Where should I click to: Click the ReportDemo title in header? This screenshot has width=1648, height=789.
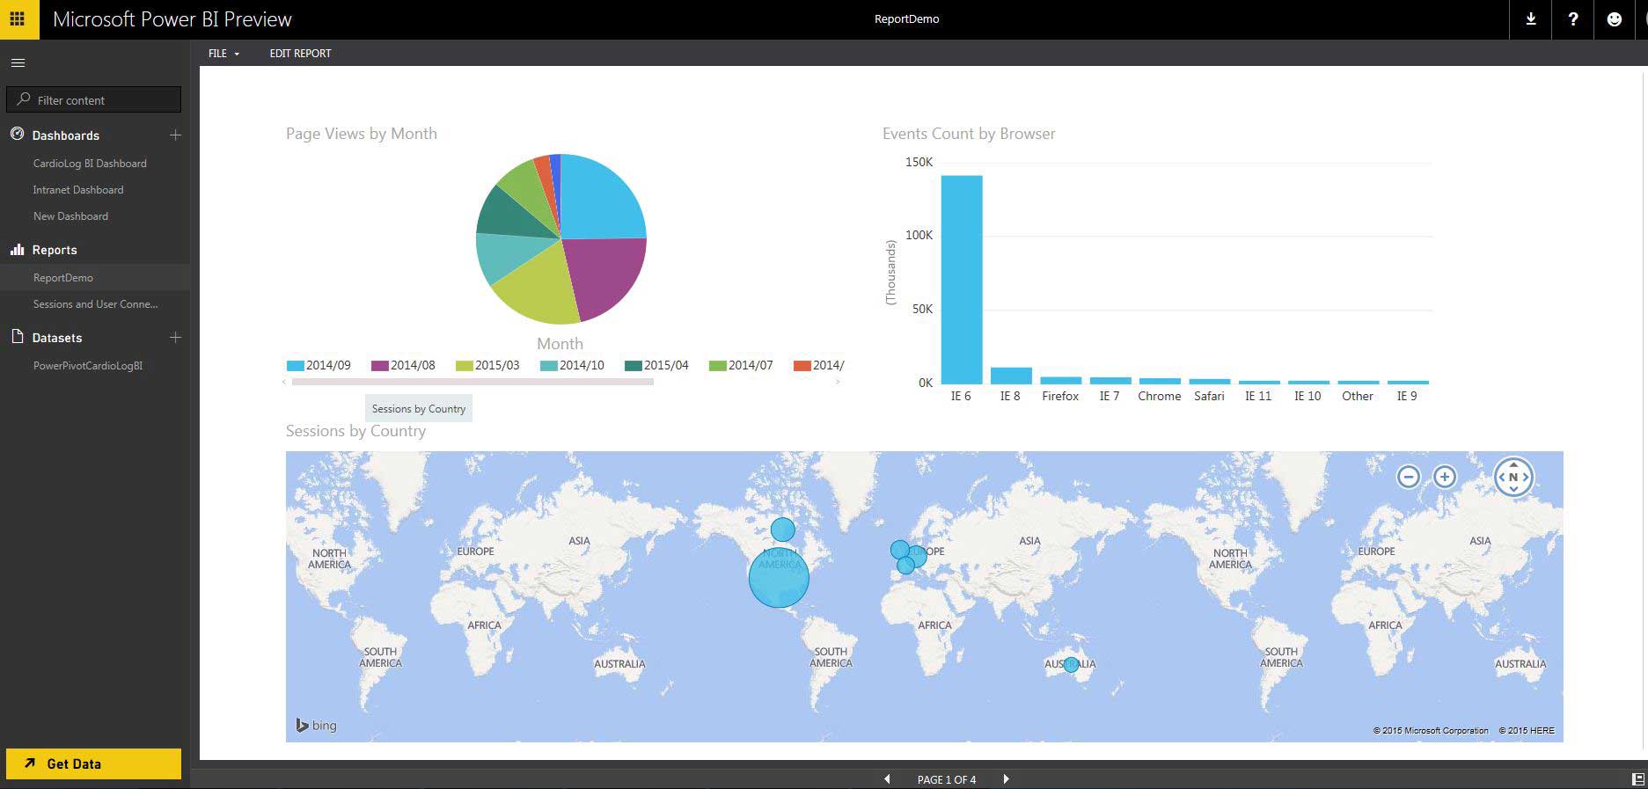click(x=906, y=19)
